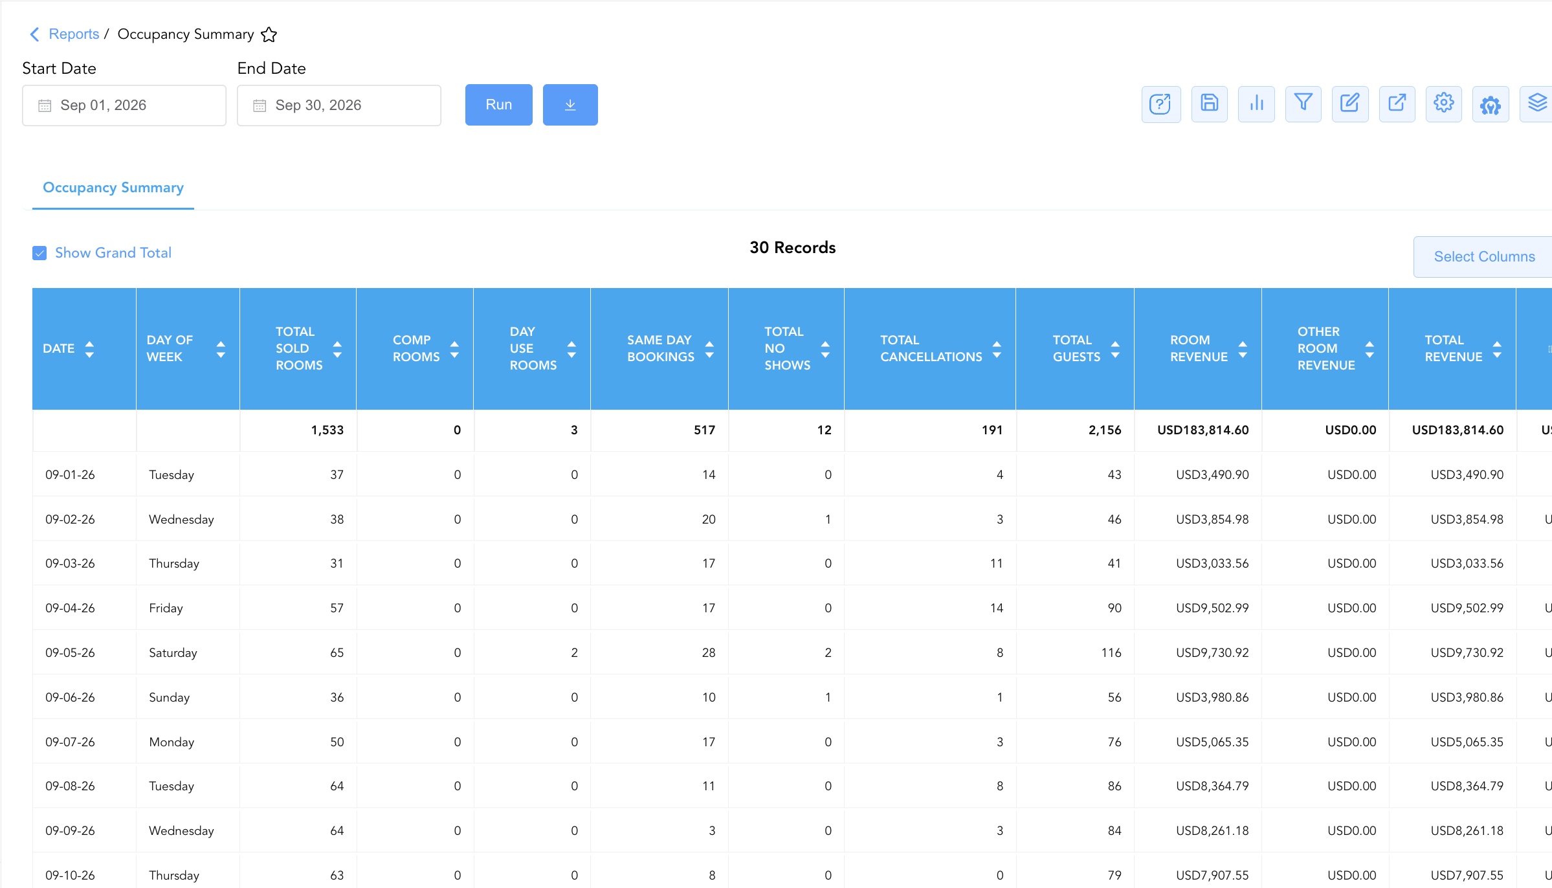Open the outlined settings gear icon
The height and width of the screenshot is (888, 1552).
(x=1443, y=104)
